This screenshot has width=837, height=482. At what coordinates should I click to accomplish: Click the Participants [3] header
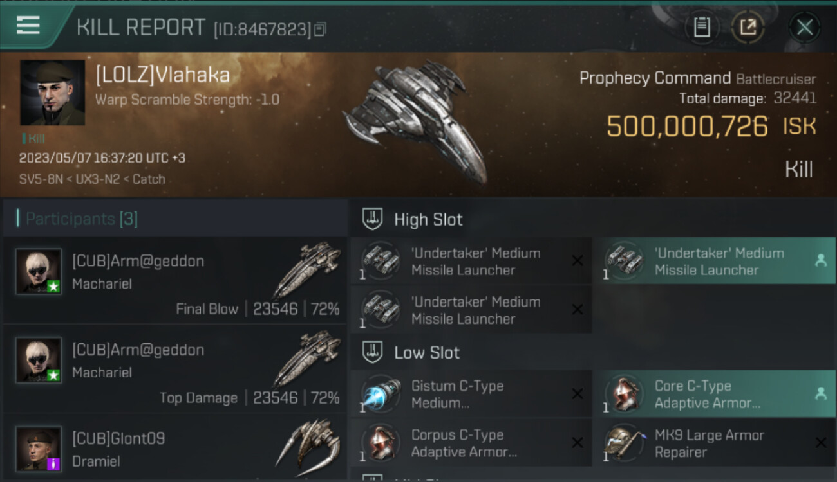[x=81, y=219]
